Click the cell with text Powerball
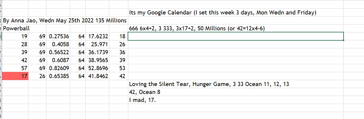Screen dimensions: 364x119 [16, 29]
